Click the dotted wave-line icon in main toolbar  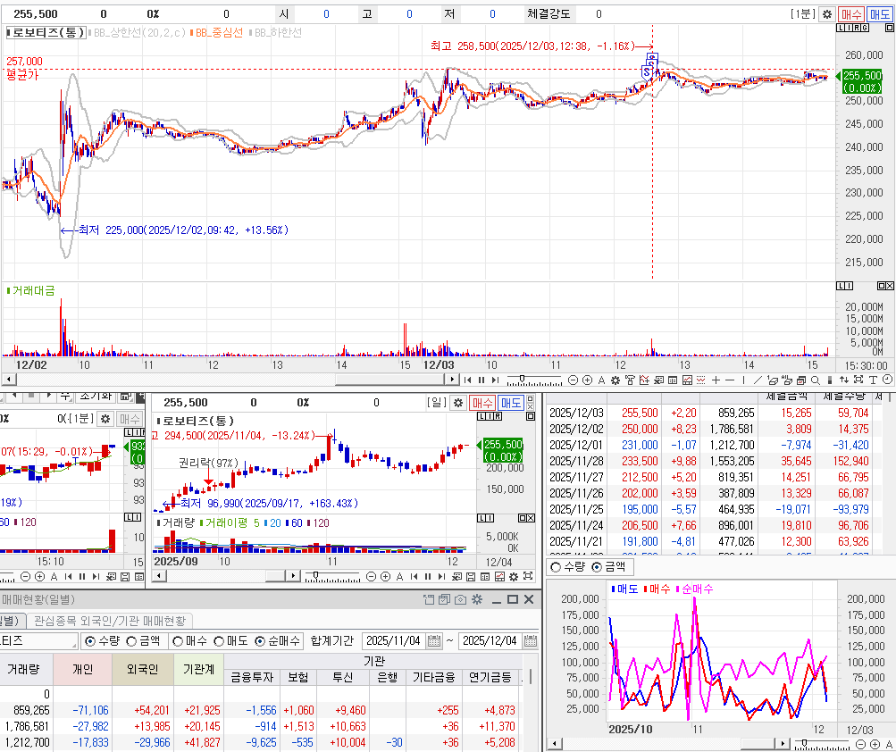point(700,380)
